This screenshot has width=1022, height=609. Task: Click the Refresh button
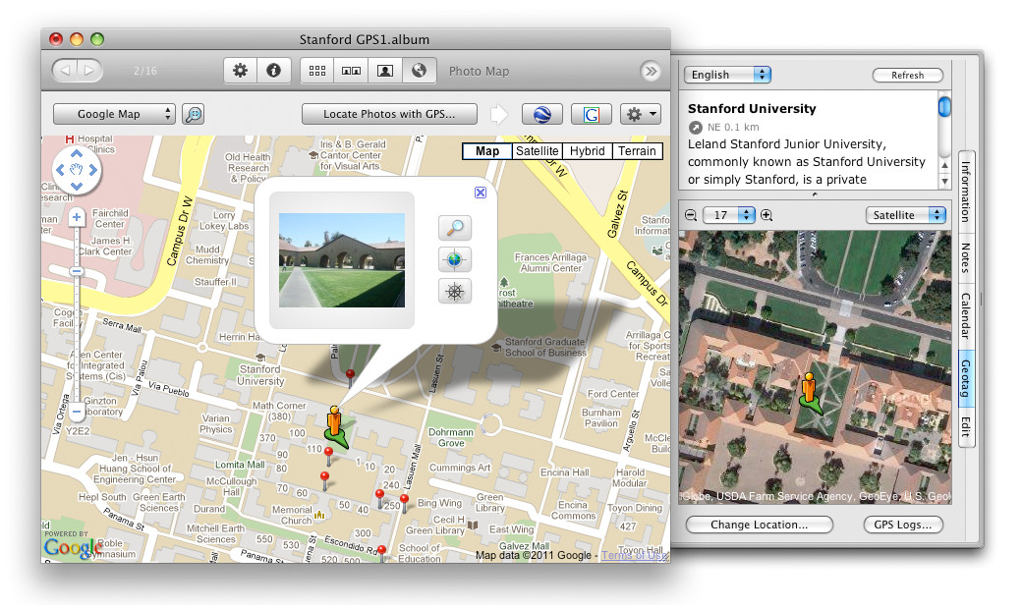point(907,75)
